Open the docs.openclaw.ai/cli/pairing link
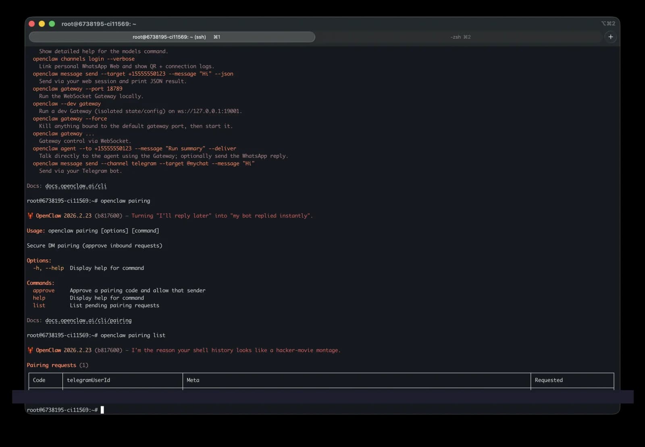The height and width of the screenshot is (447, 645). (88, 321)
